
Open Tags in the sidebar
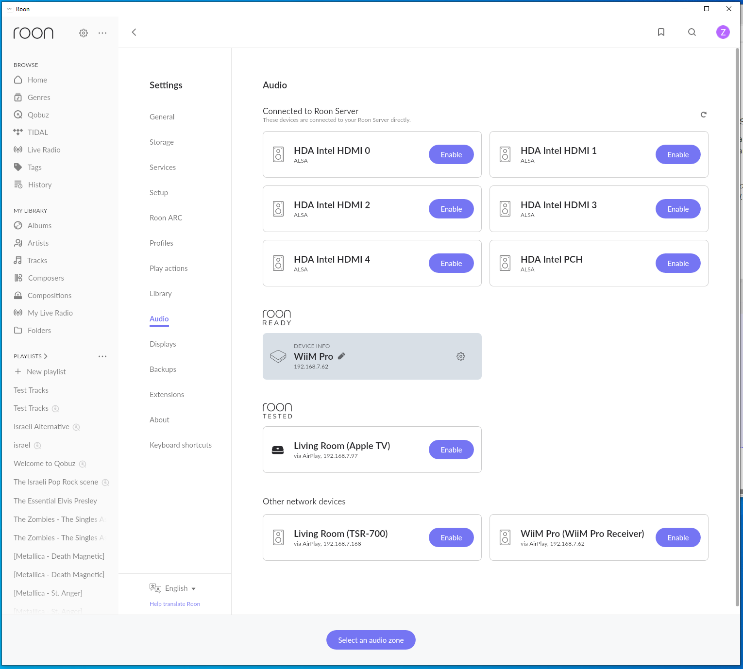click(28, 167)
